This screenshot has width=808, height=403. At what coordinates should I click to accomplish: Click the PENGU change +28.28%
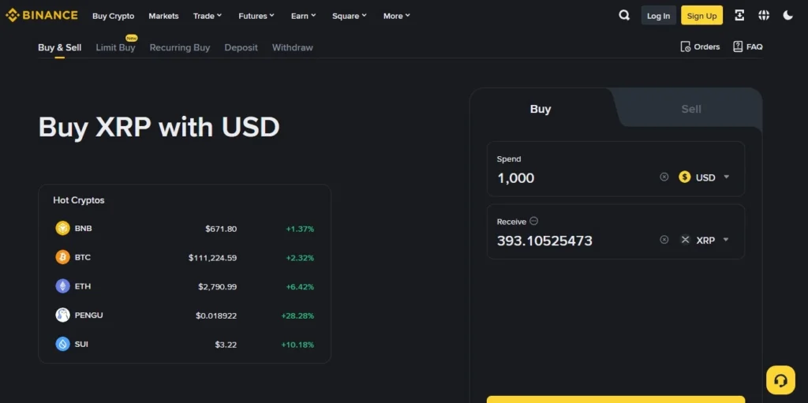coord(297,315)
